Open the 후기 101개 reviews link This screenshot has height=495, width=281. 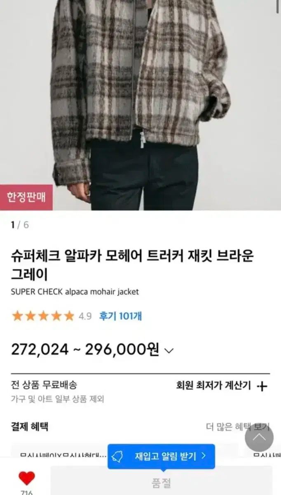(120, 316)
